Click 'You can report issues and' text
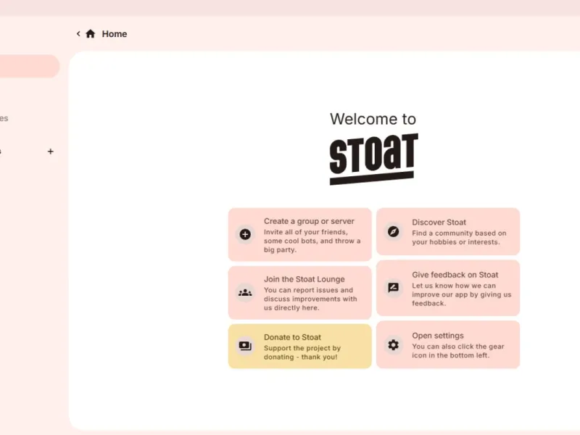 click(309, 290)
